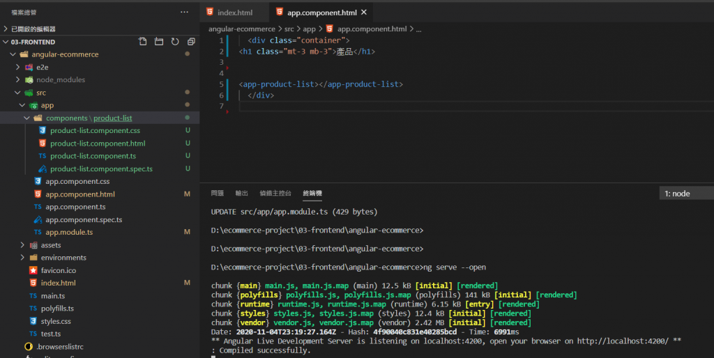Click app.component.html in the editor breadcrumb
The height and width of the screenshot is (358, 714).
[x=372, y=29]
